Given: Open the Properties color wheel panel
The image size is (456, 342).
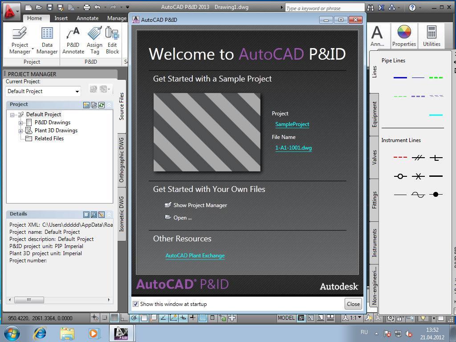Looking at the screenshot, I should click(x=404, y=36).
